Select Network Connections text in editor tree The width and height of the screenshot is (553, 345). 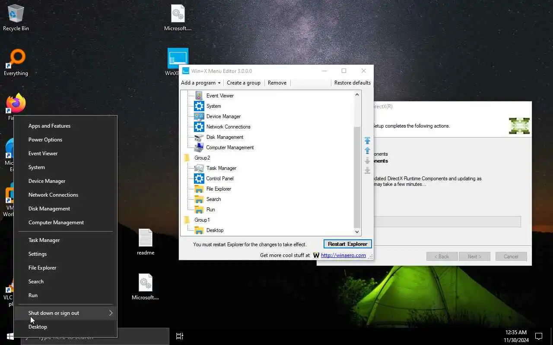tap(228, 127)
